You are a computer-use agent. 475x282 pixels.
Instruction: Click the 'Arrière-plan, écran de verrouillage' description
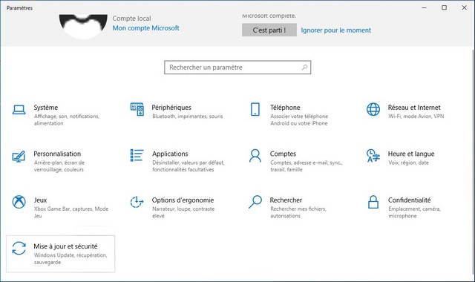59,166
